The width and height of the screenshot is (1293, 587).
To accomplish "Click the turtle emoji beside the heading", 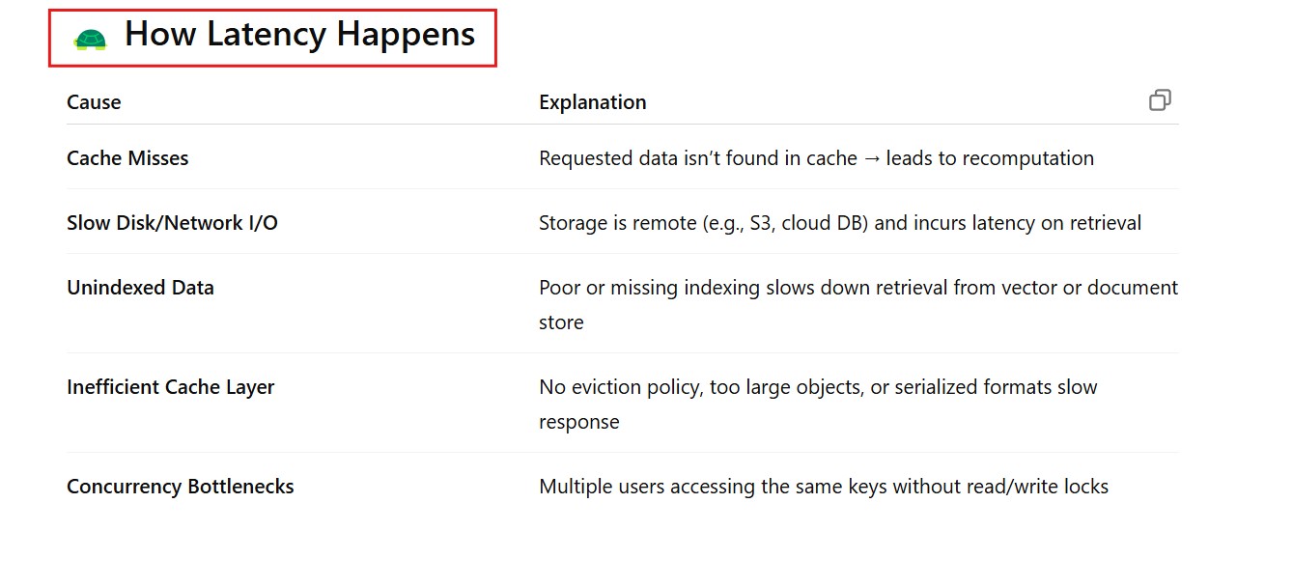I will (90, 40).
